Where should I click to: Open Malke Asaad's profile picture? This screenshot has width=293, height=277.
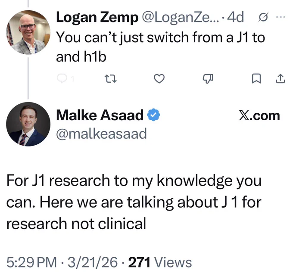tap(28, 124)
